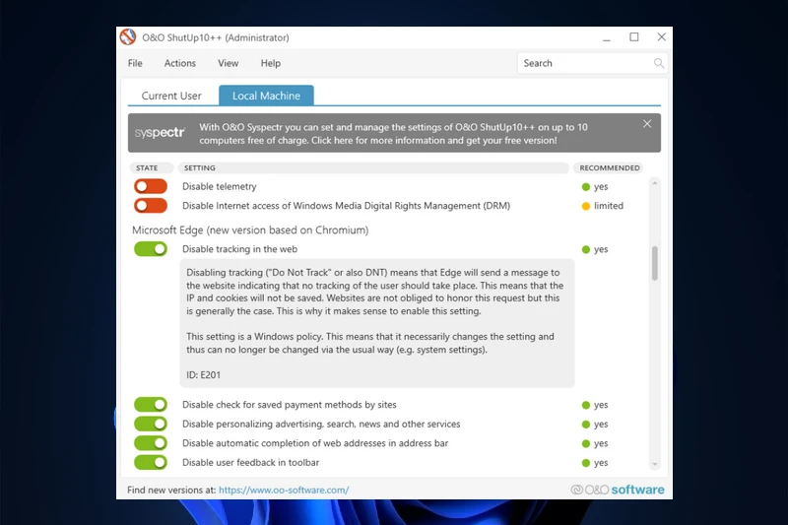788x525 pixels.
Task: Toggle Disable check for saved payment methods
Action: (151, 405)
